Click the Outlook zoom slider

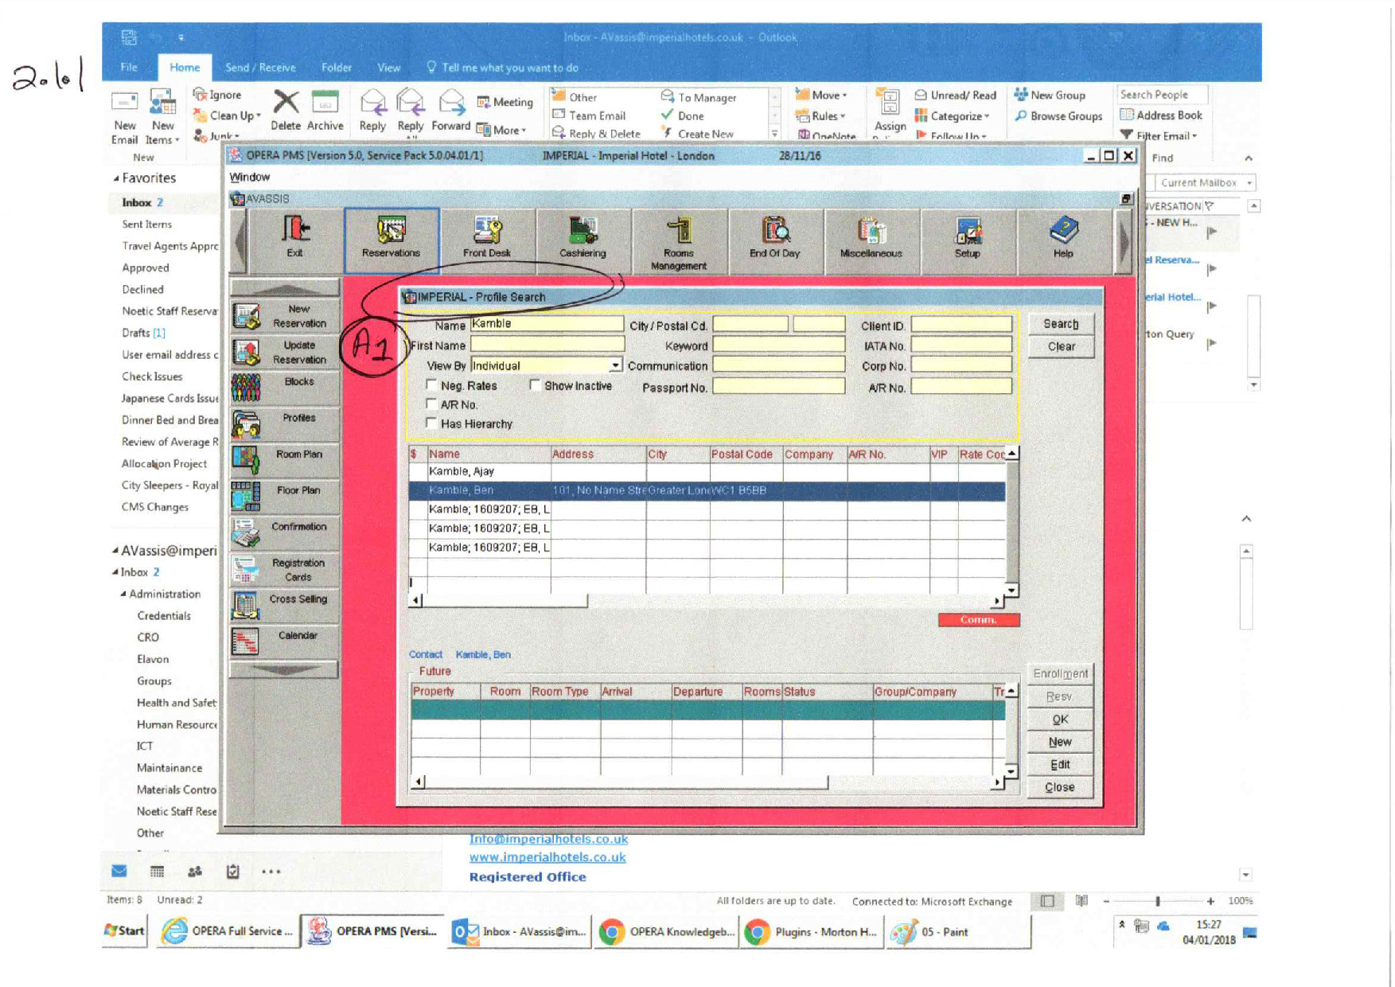click(1158, 901)
